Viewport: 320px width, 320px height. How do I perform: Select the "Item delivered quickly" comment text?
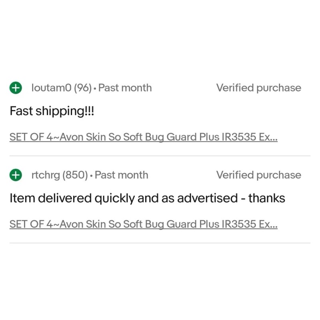point(147,198)
